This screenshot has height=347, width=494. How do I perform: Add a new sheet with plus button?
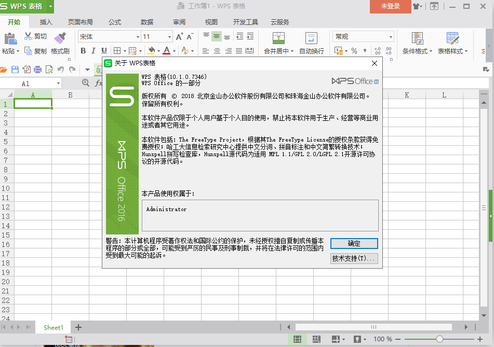[x=78, y=327]
